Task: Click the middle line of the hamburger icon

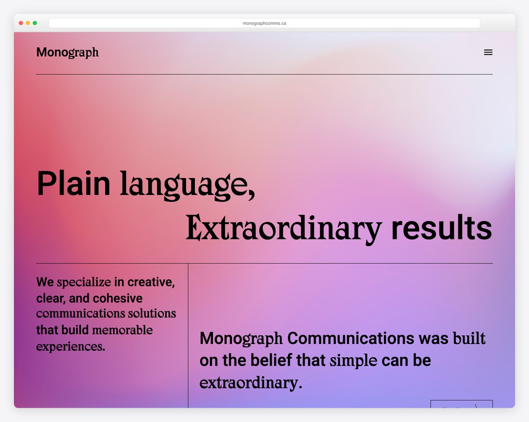Action: click(x=488, y=52)
